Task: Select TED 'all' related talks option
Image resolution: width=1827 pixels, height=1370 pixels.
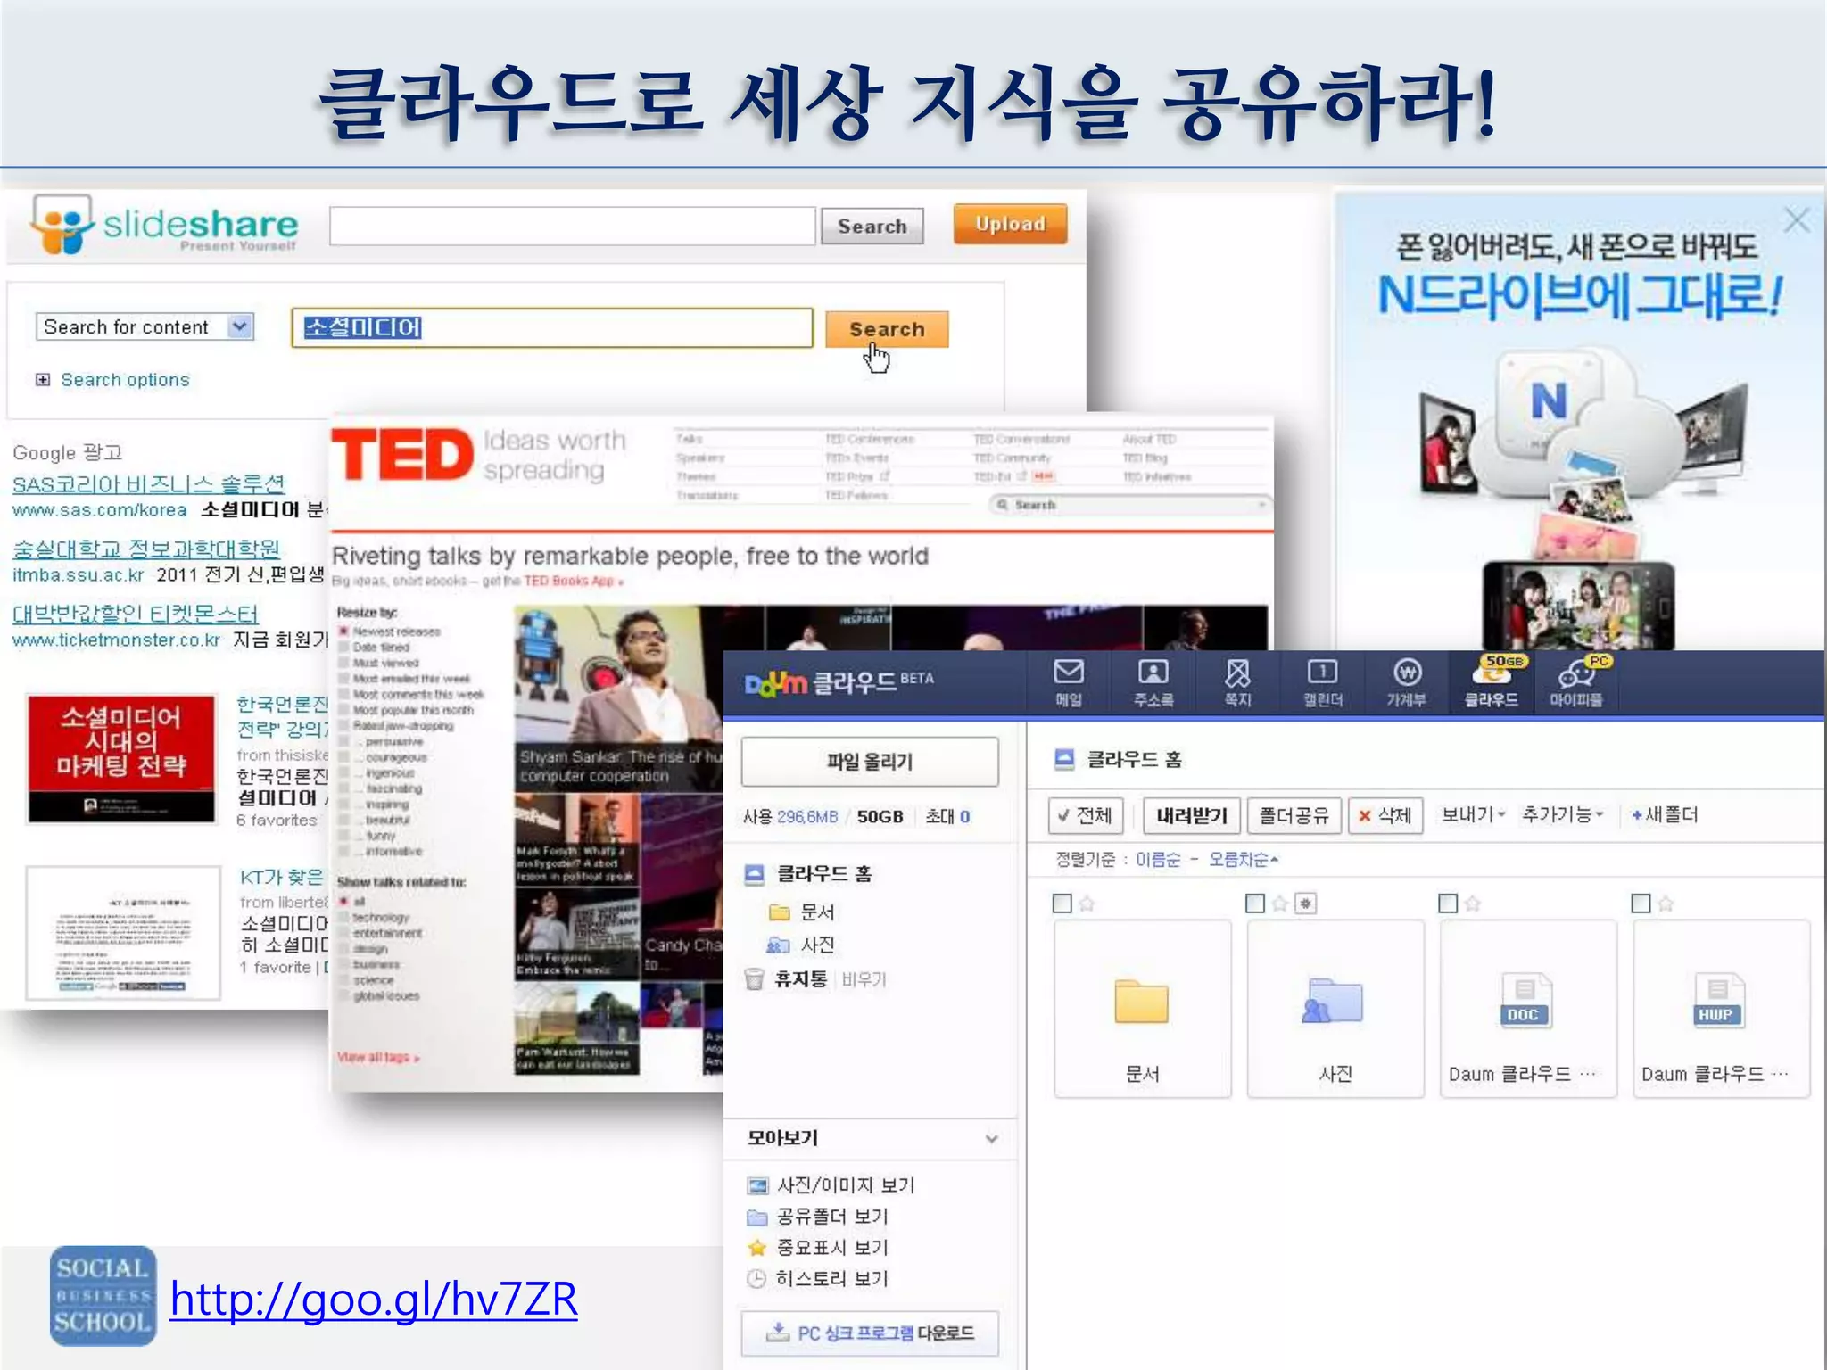Action: pyautogui.click(x=343, y=901)
